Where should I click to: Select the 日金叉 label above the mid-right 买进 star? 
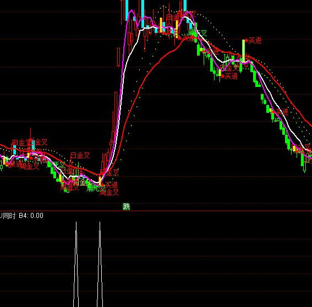click(x=229, y=68)
